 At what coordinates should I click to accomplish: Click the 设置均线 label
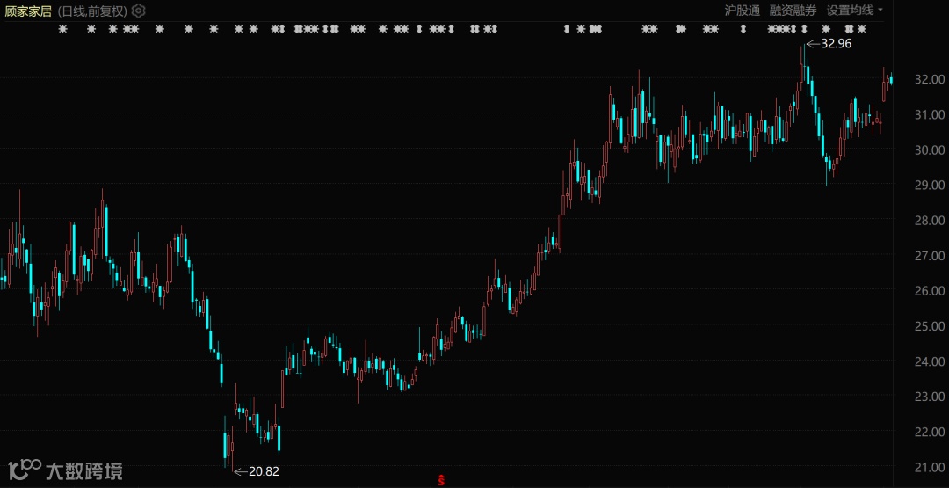click(x=850, y=10)
